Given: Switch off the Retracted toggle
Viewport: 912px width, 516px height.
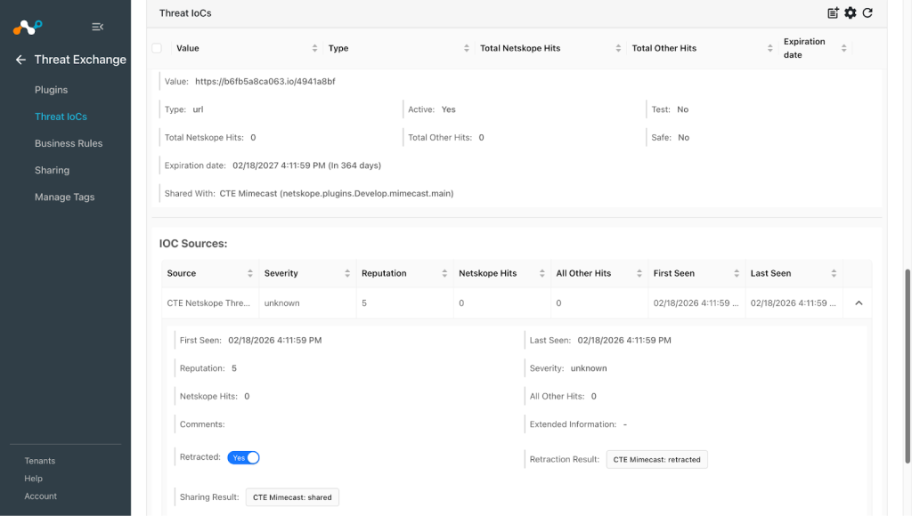Looking at the screenshot, I should pos(243,458).
